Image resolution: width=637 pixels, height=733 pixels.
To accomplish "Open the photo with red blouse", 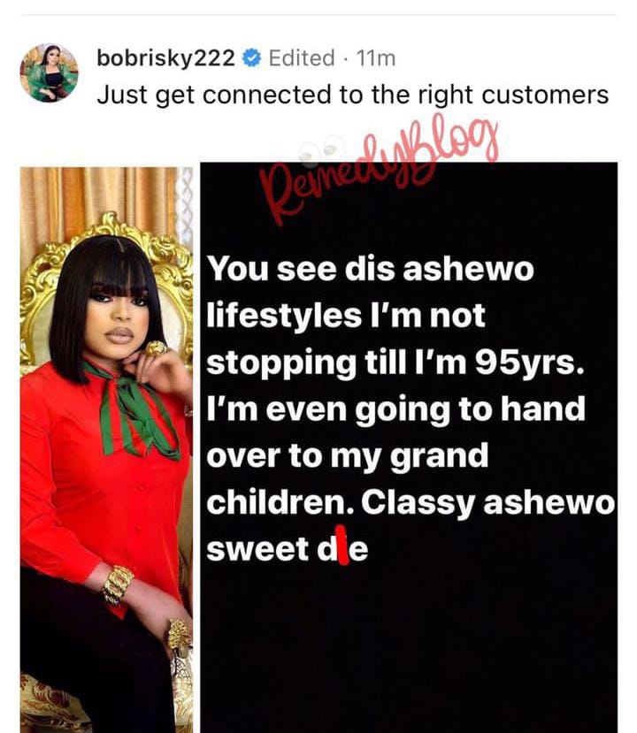I will click(x=107, y=450).
